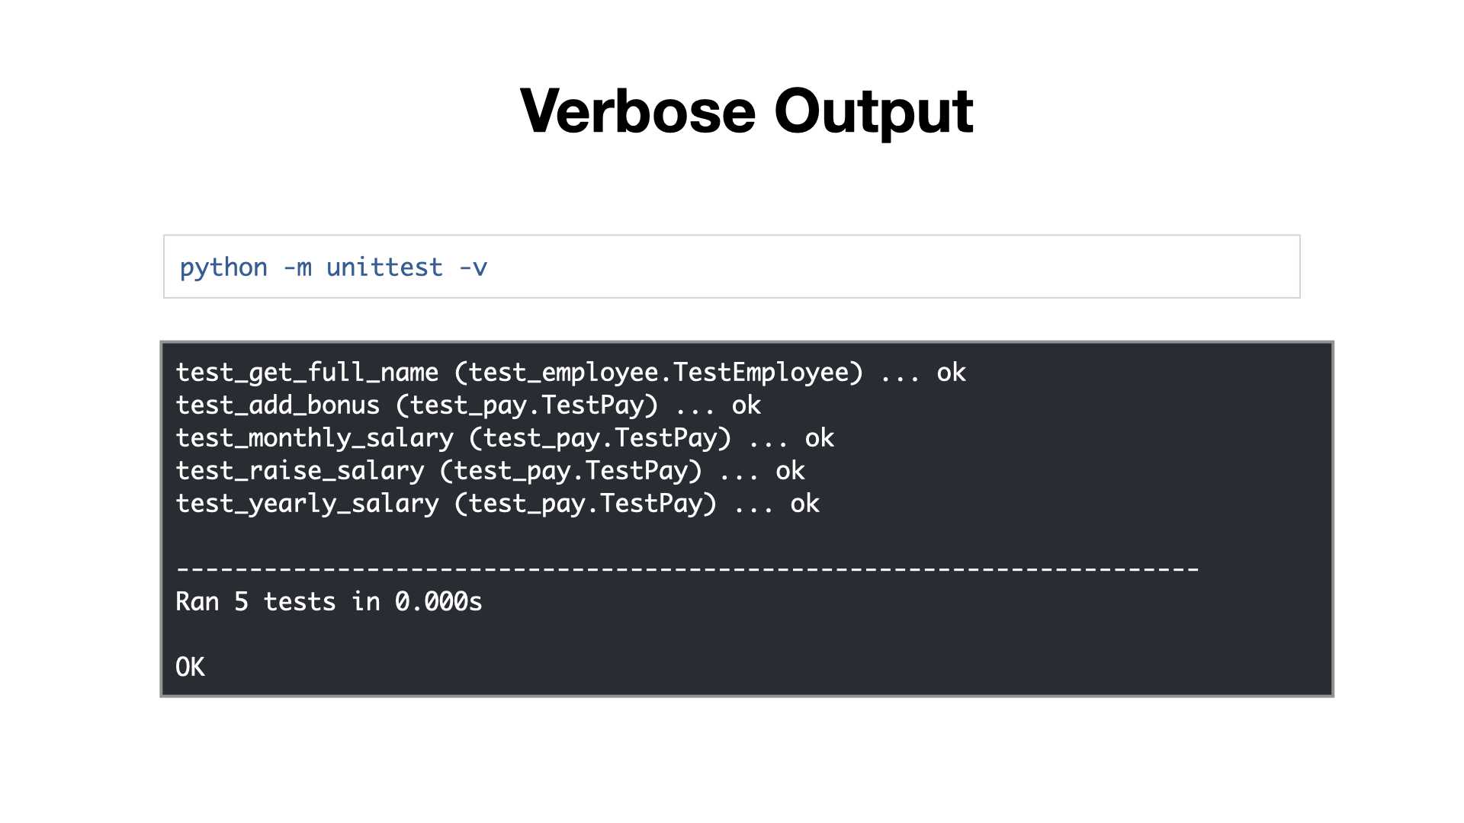Click 0.000s time value in summary

point(438,602)
